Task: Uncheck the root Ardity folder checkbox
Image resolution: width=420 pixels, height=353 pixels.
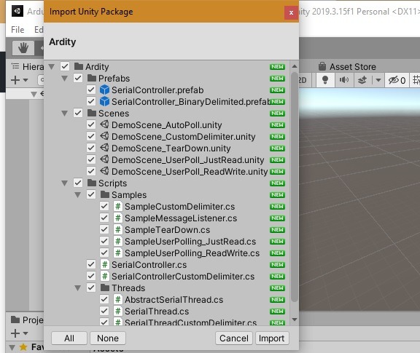Action: [x=65, y=66]
